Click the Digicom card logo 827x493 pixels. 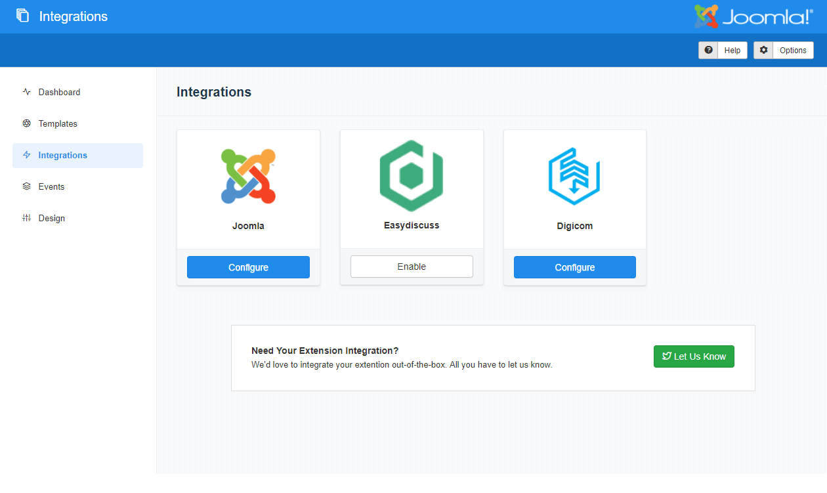(574, 177)
